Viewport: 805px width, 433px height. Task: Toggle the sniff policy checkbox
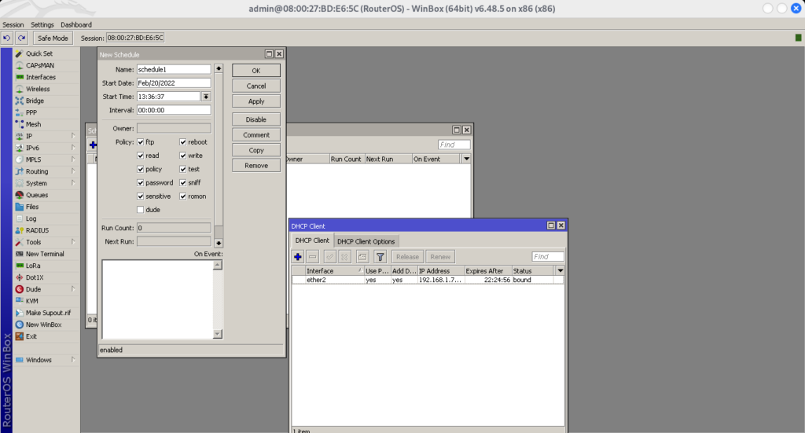tap(182, 182)
